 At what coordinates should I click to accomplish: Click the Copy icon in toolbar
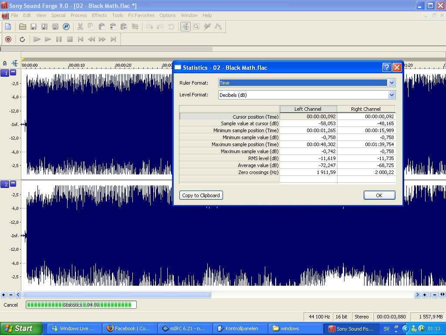91,27
